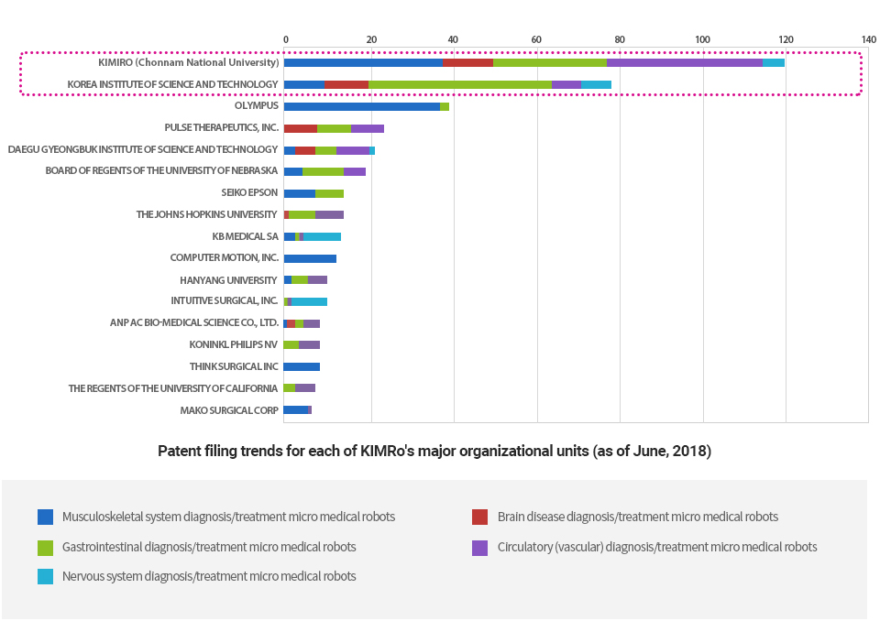Click BOARD OF REGENTS UNIVERSITY OF NEBRASKA label
The height and width of the screenshot is (621, 880).
[x=161, y=170]
